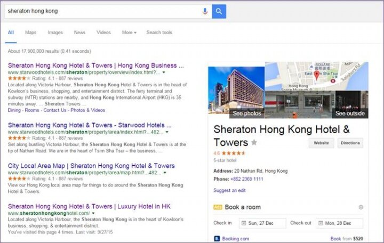Viewport: 384px width, 243px height.
Task: Click the Dining sitelink
Action: click(14, 110)
